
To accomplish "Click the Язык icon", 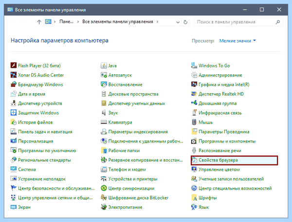I will [x=194, y=207].
